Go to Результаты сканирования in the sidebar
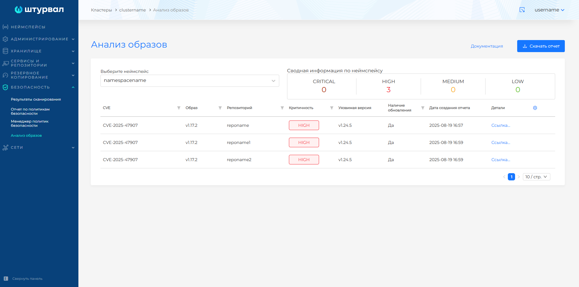The width and height of the screenshot is (579, 287). (x=36, y=99)
